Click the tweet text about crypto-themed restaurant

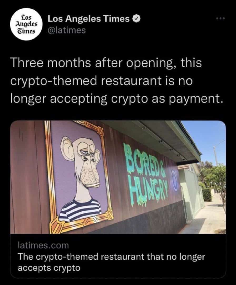click(116, 81)
